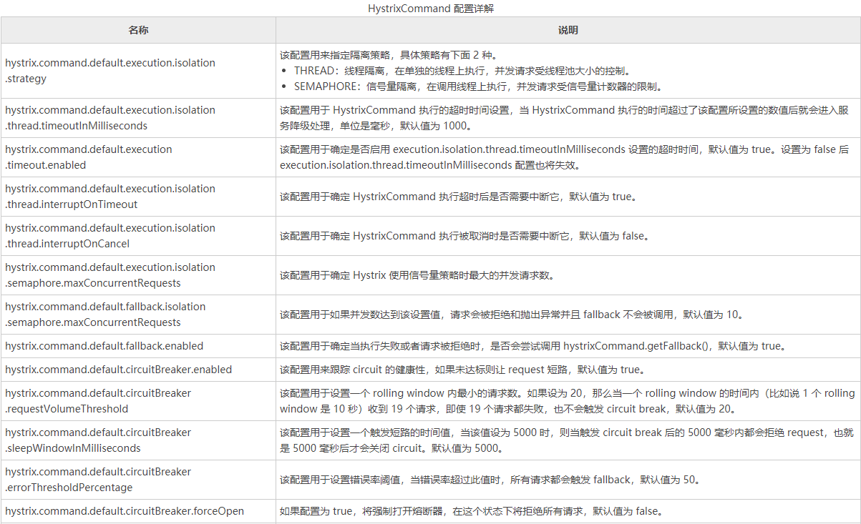Screen dimensions: 861x524
Task: Select the thread.interruptOnCancel name cell
Action: tap(138, 236)
